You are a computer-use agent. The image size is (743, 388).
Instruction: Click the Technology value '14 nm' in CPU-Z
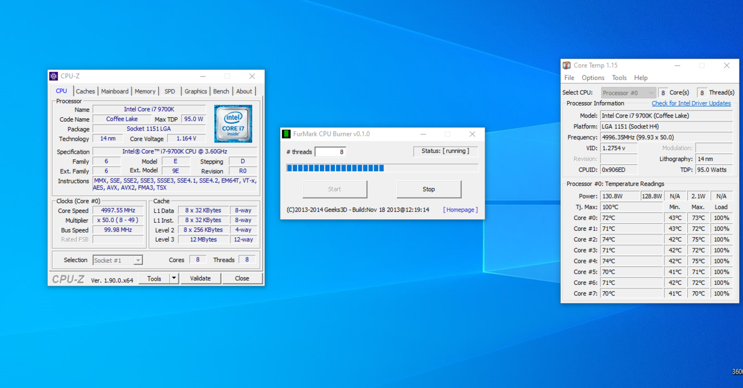[107, 139]
